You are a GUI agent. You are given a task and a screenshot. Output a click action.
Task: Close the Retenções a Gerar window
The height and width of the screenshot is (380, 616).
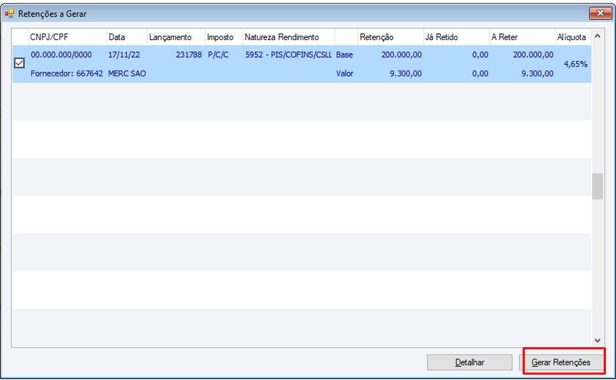click(x=600, y=13)
